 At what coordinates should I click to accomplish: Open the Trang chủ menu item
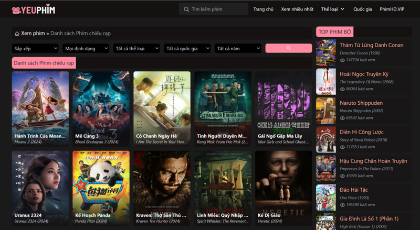pyautogui.click(x=264, y=9)
